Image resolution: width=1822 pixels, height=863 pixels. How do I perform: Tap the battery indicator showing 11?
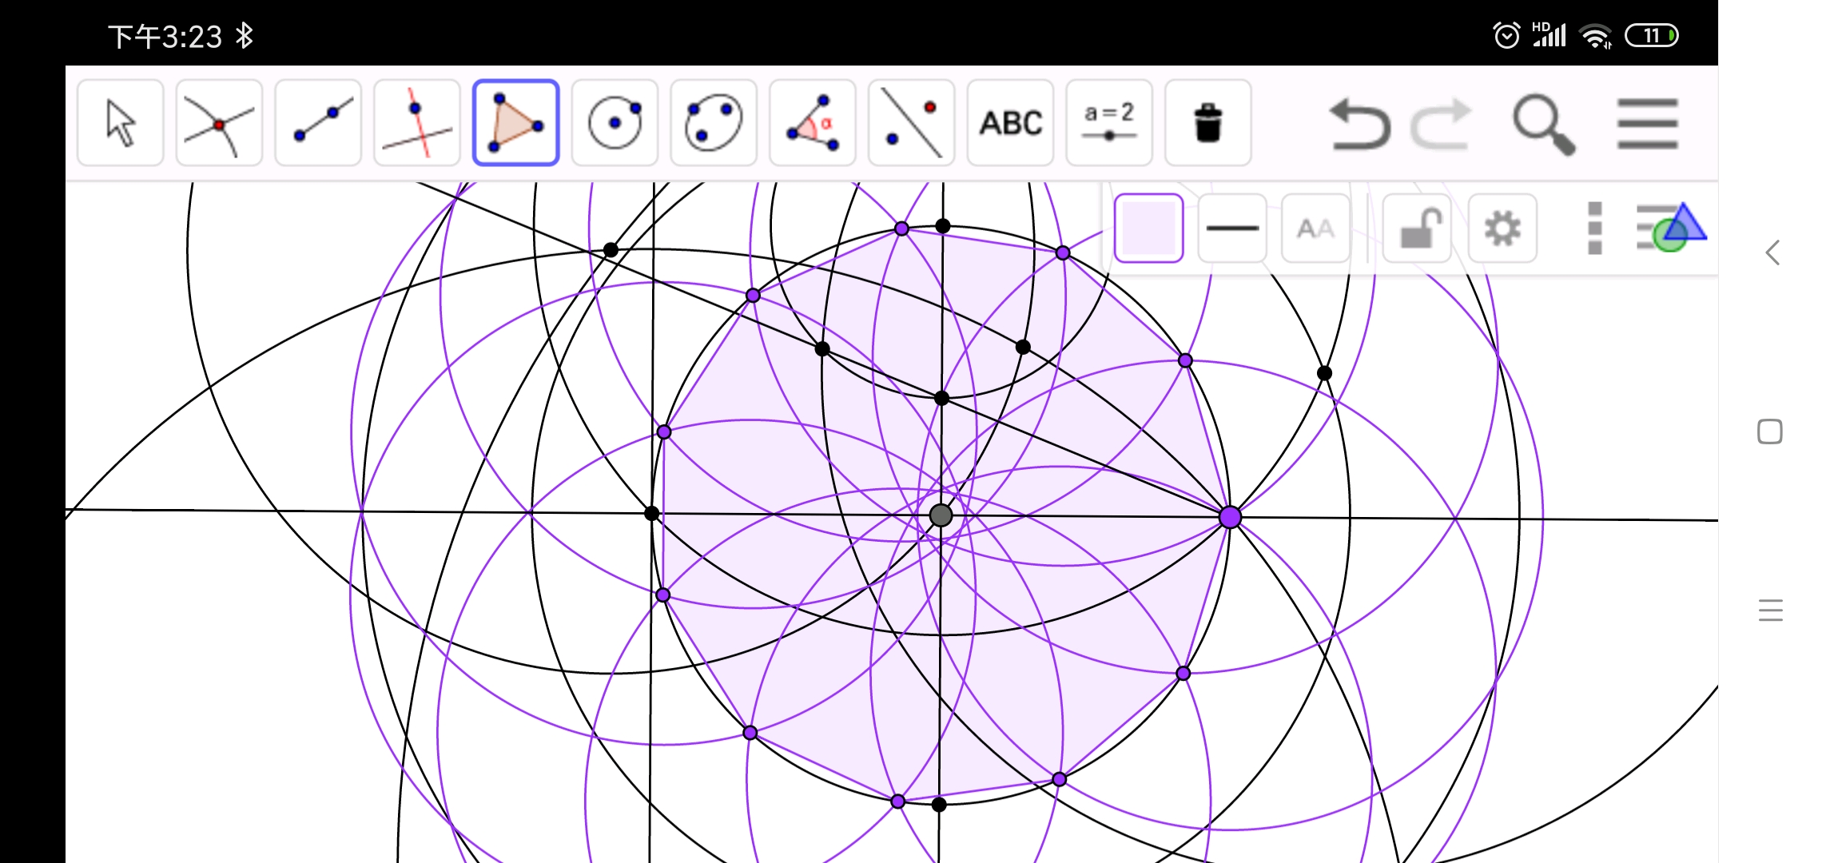point(1652,36)
